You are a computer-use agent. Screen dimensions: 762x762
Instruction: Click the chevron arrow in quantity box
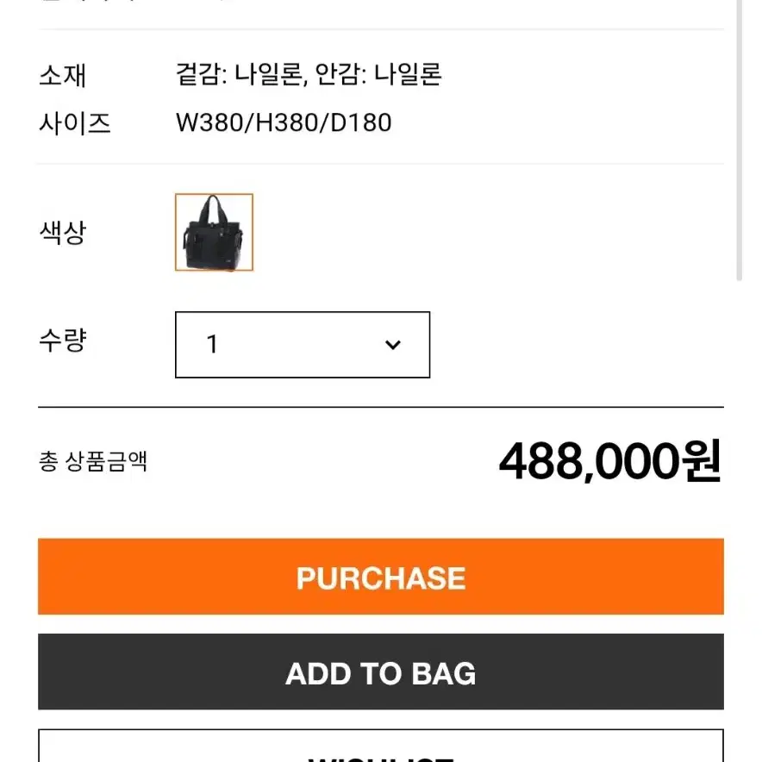pos(393,345)
